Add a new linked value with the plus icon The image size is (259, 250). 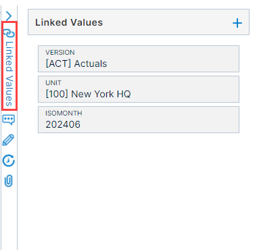[x=237, y=23]
